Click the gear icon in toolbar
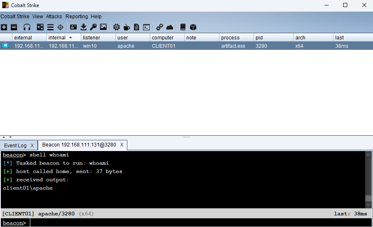This screenshot has width=373, height=227. [x=117, y=27]
